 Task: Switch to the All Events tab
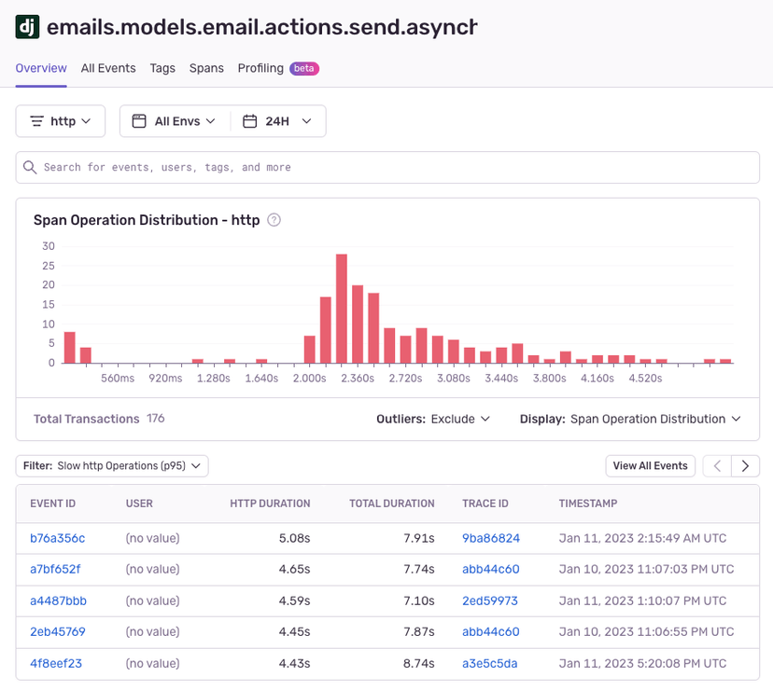[x=107, y=68]
